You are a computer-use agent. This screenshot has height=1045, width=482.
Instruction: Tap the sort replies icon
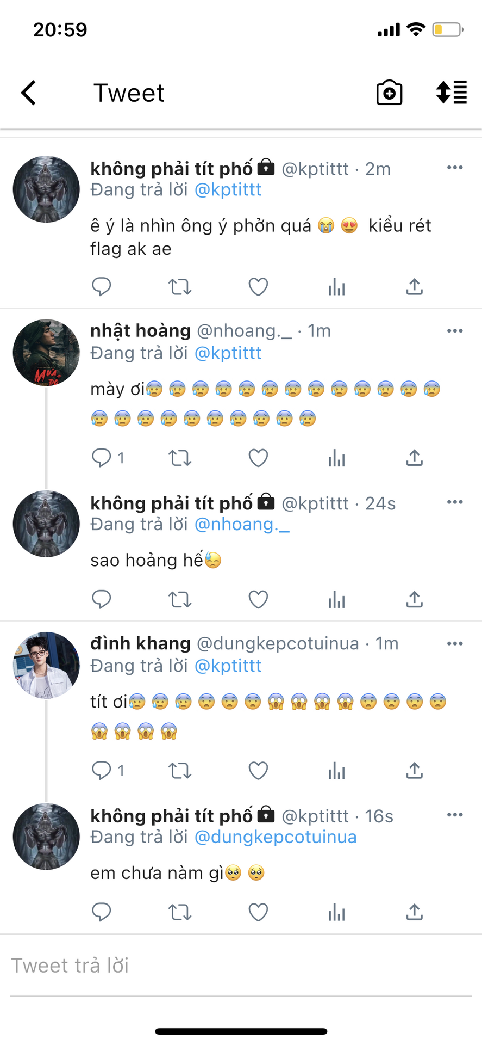(x=451, y=93)
